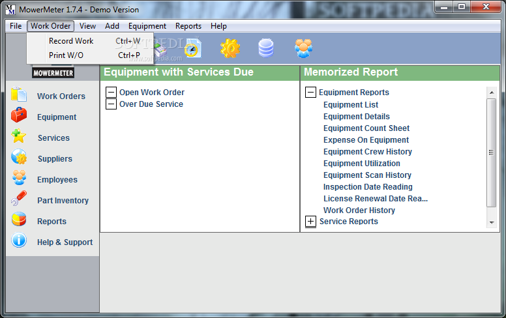
Task: Open the Equipment Count Sheet report
Action: click(366, 128)
